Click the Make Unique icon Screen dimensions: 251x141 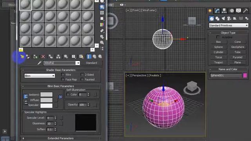tap(58, 56)
